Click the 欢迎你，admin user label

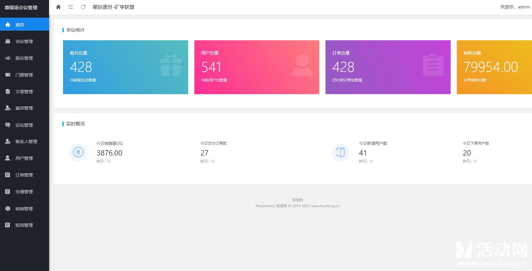[x=515, y=7]
